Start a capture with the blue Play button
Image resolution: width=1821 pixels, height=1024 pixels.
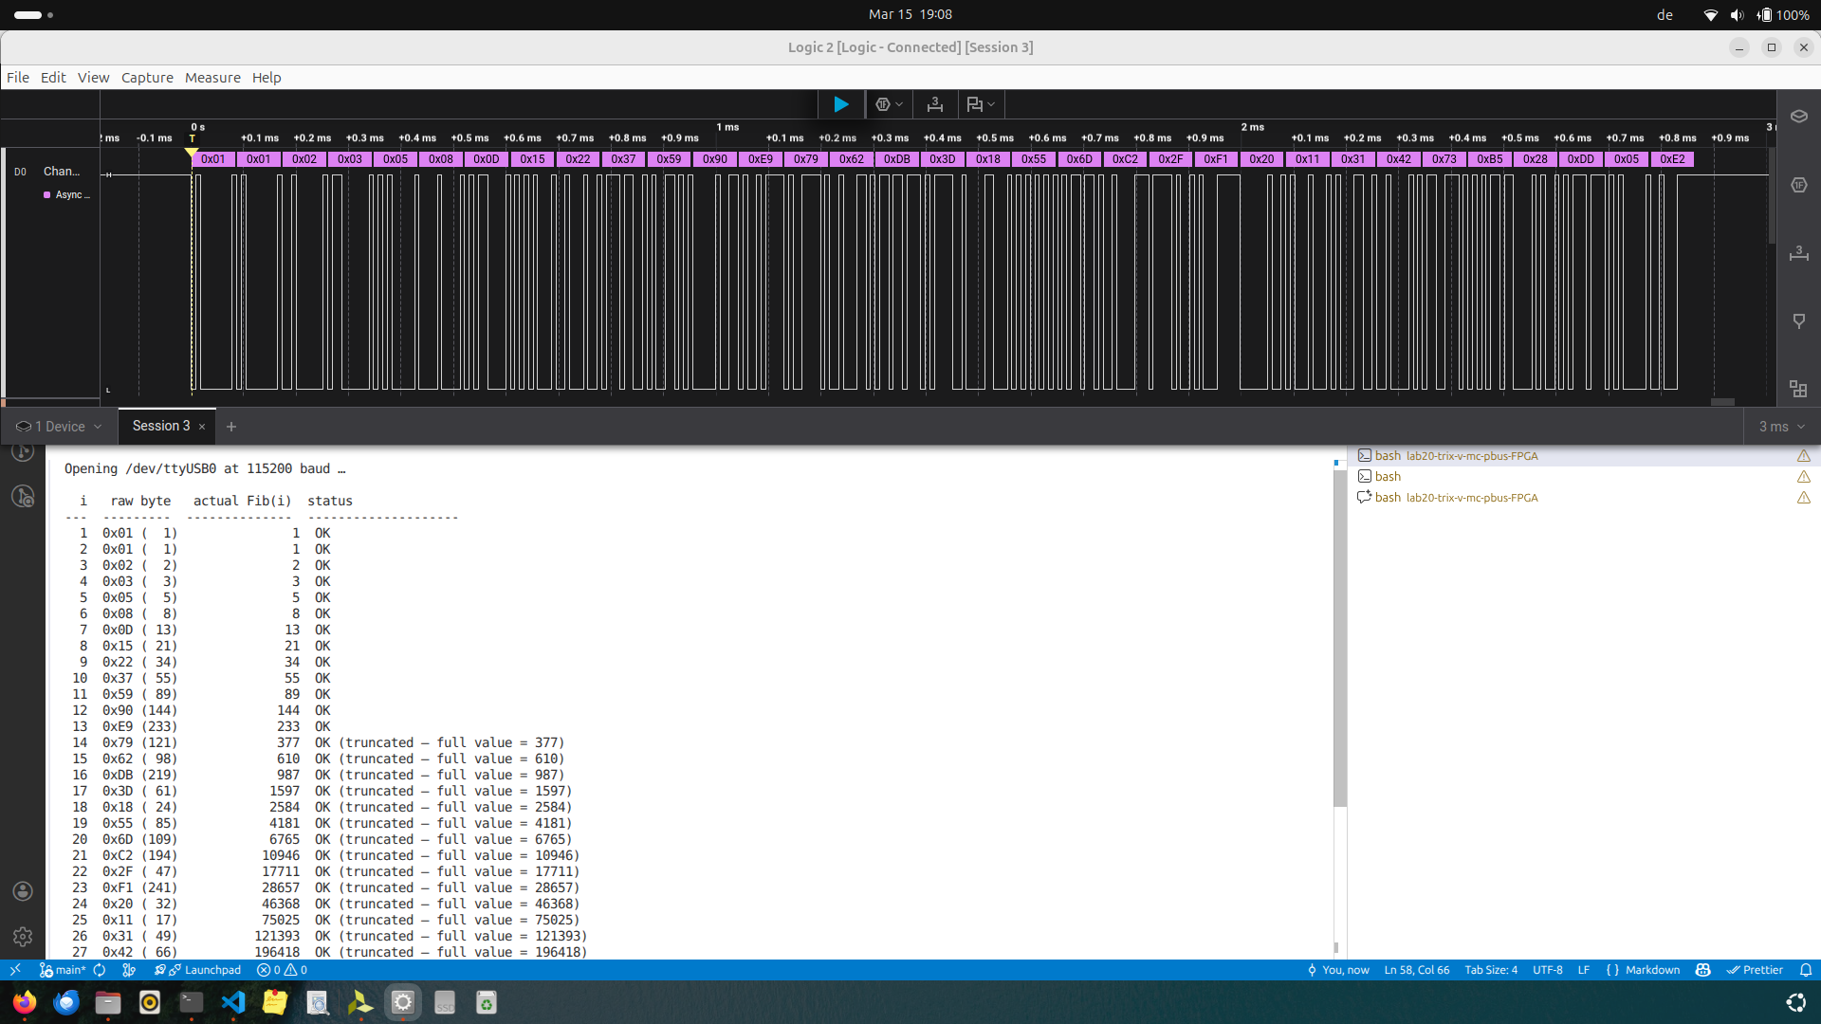point(840,104)
